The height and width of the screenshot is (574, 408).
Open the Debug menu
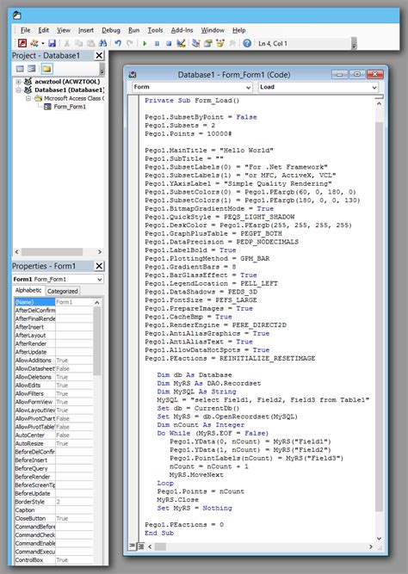tap(111, 30)
